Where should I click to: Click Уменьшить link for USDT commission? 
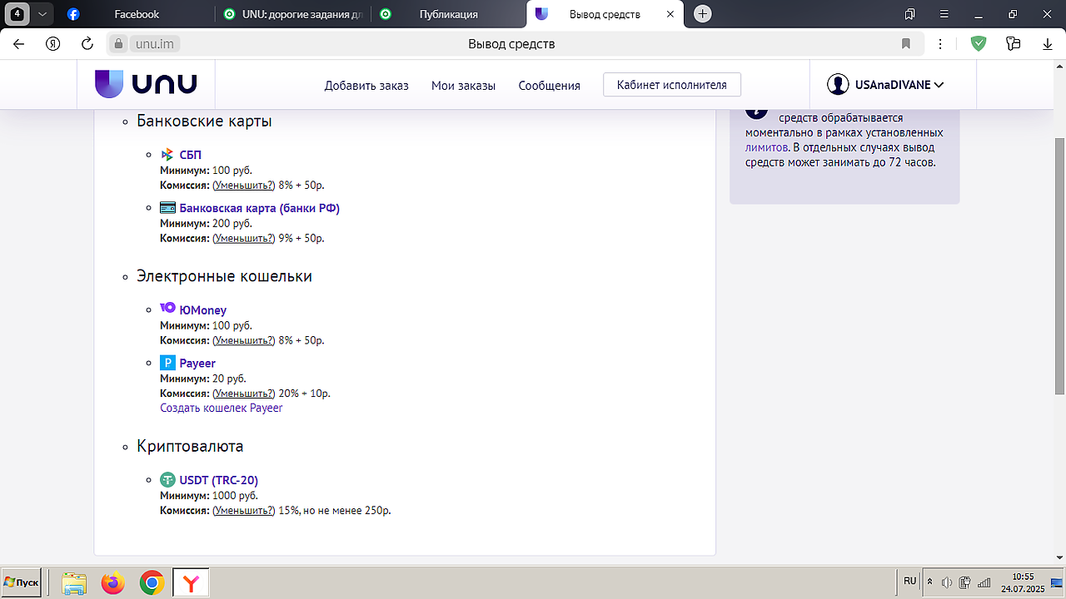(x=244, y=510)
